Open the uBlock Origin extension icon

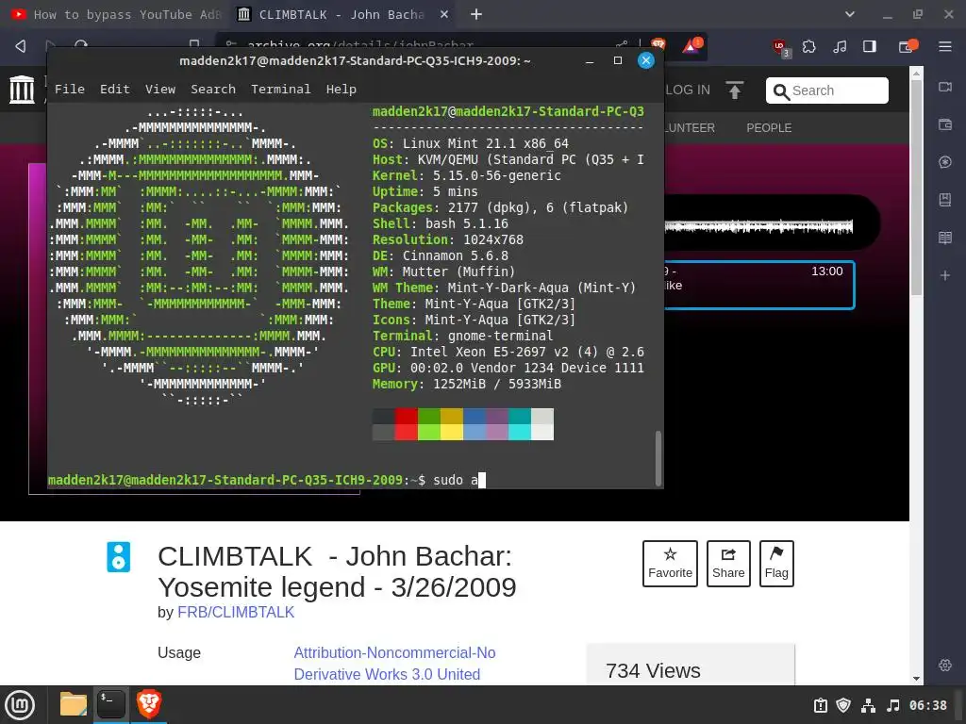coord(780,47)
